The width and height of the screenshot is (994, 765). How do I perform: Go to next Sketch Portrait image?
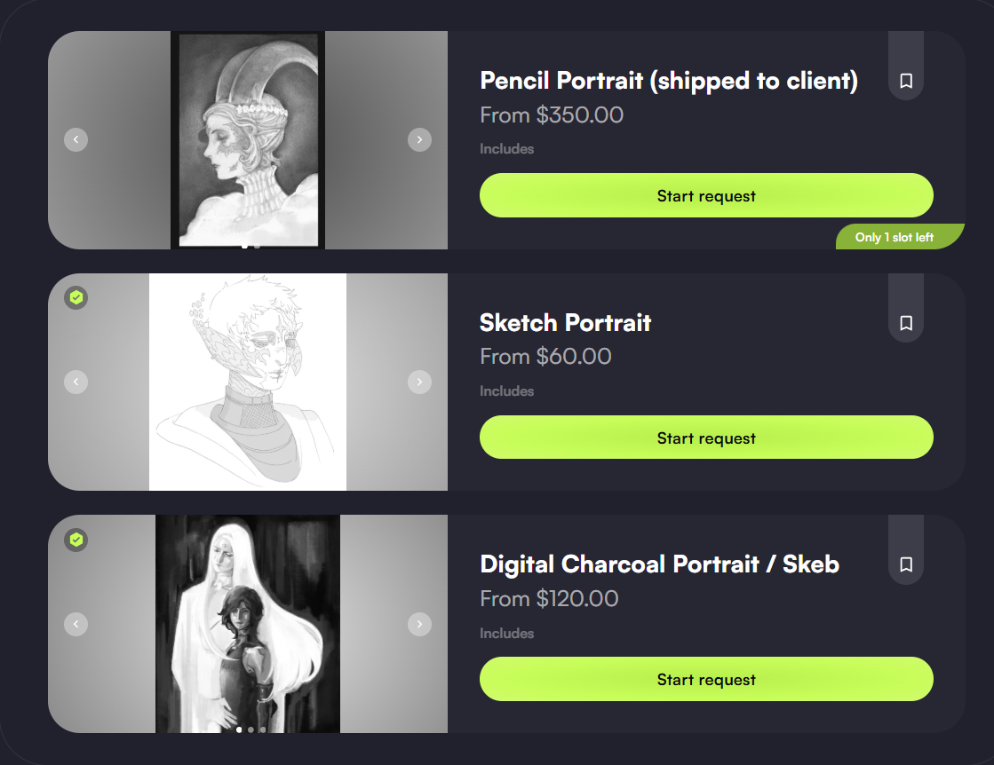(x=419, y=382)
